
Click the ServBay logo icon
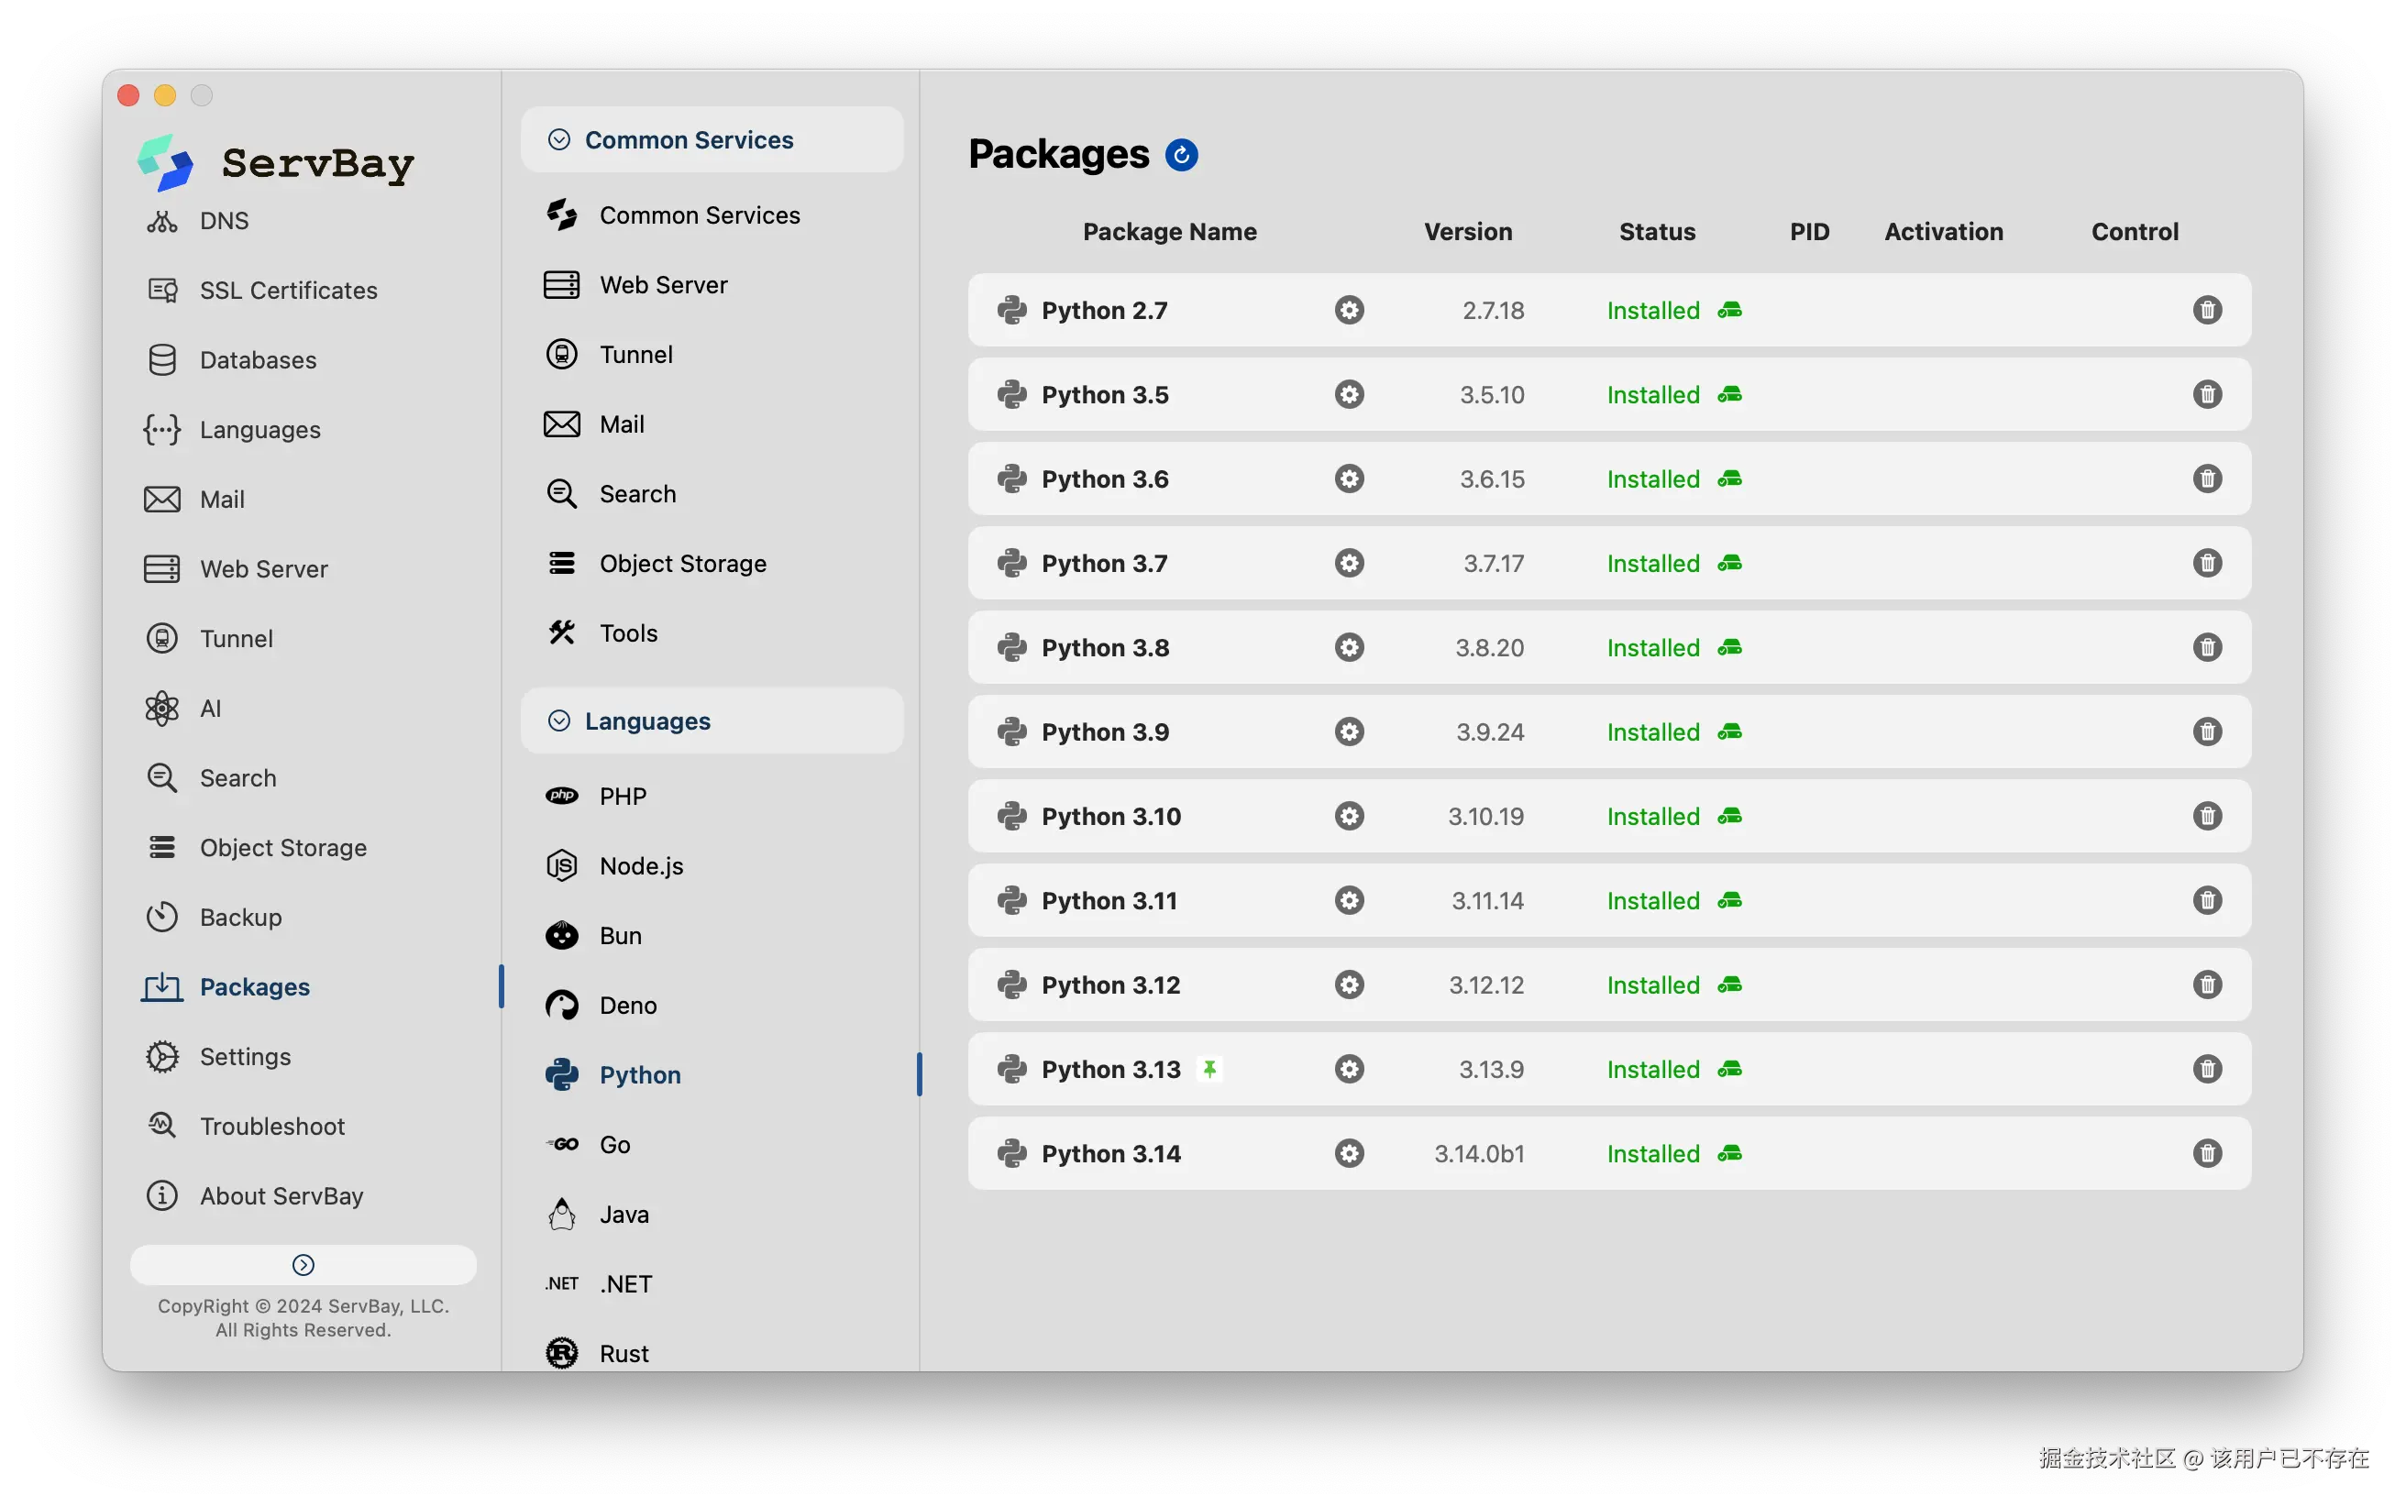point(165,162)
